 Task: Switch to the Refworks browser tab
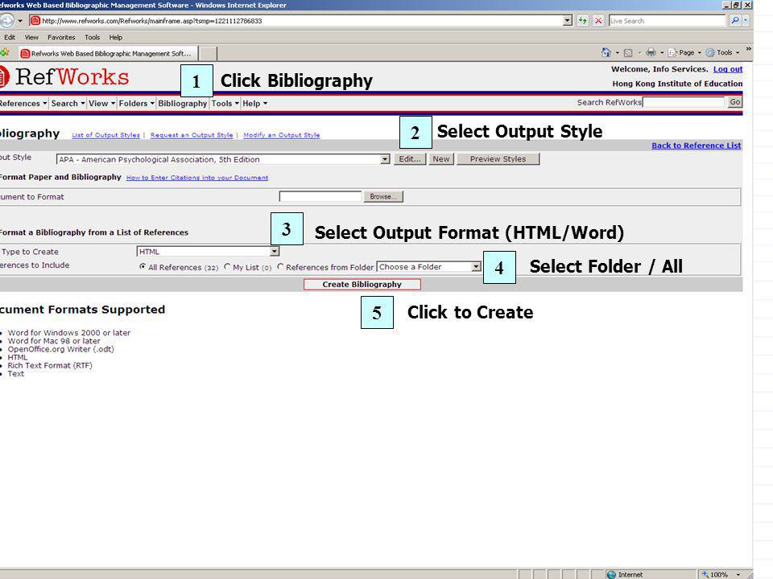tap(107, 53)
